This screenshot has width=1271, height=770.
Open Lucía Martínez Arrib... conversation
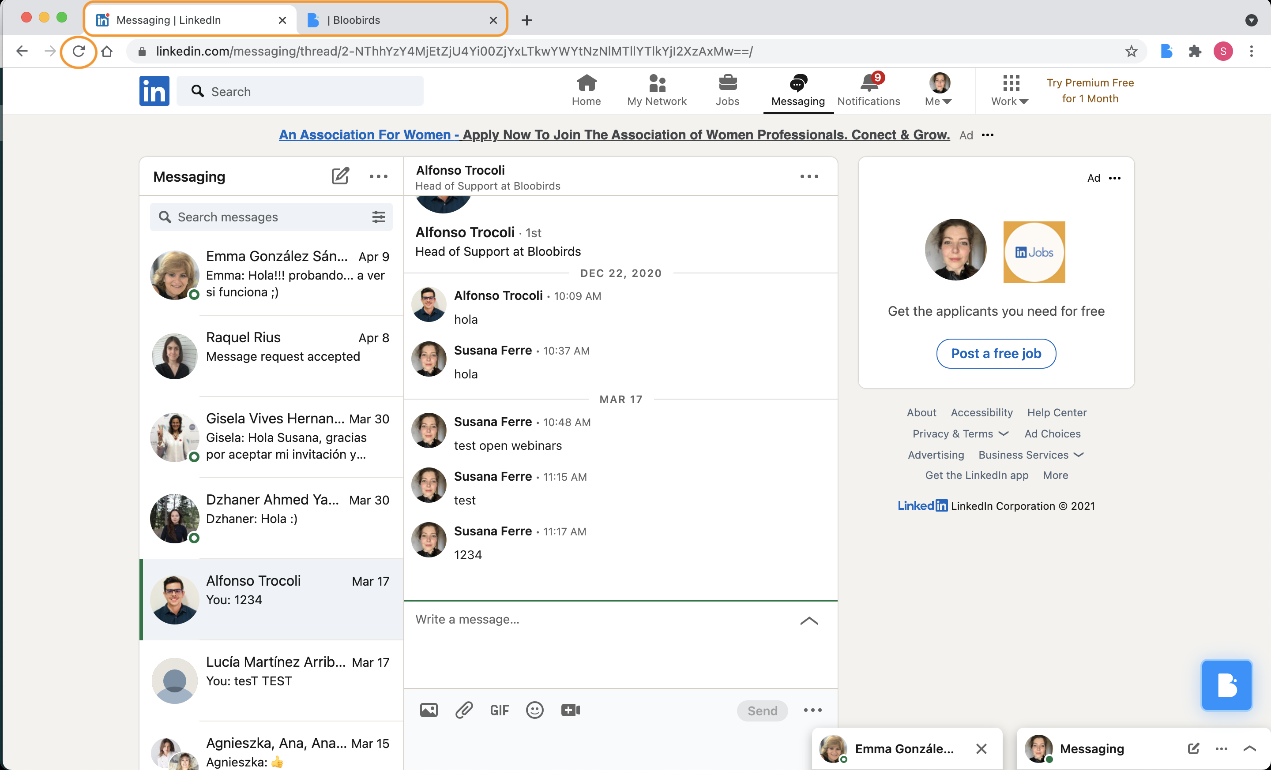[271, 680]
